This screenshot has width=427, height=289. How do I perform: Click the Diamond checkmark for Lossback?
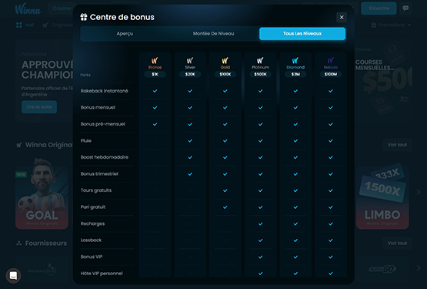(295, 240)
